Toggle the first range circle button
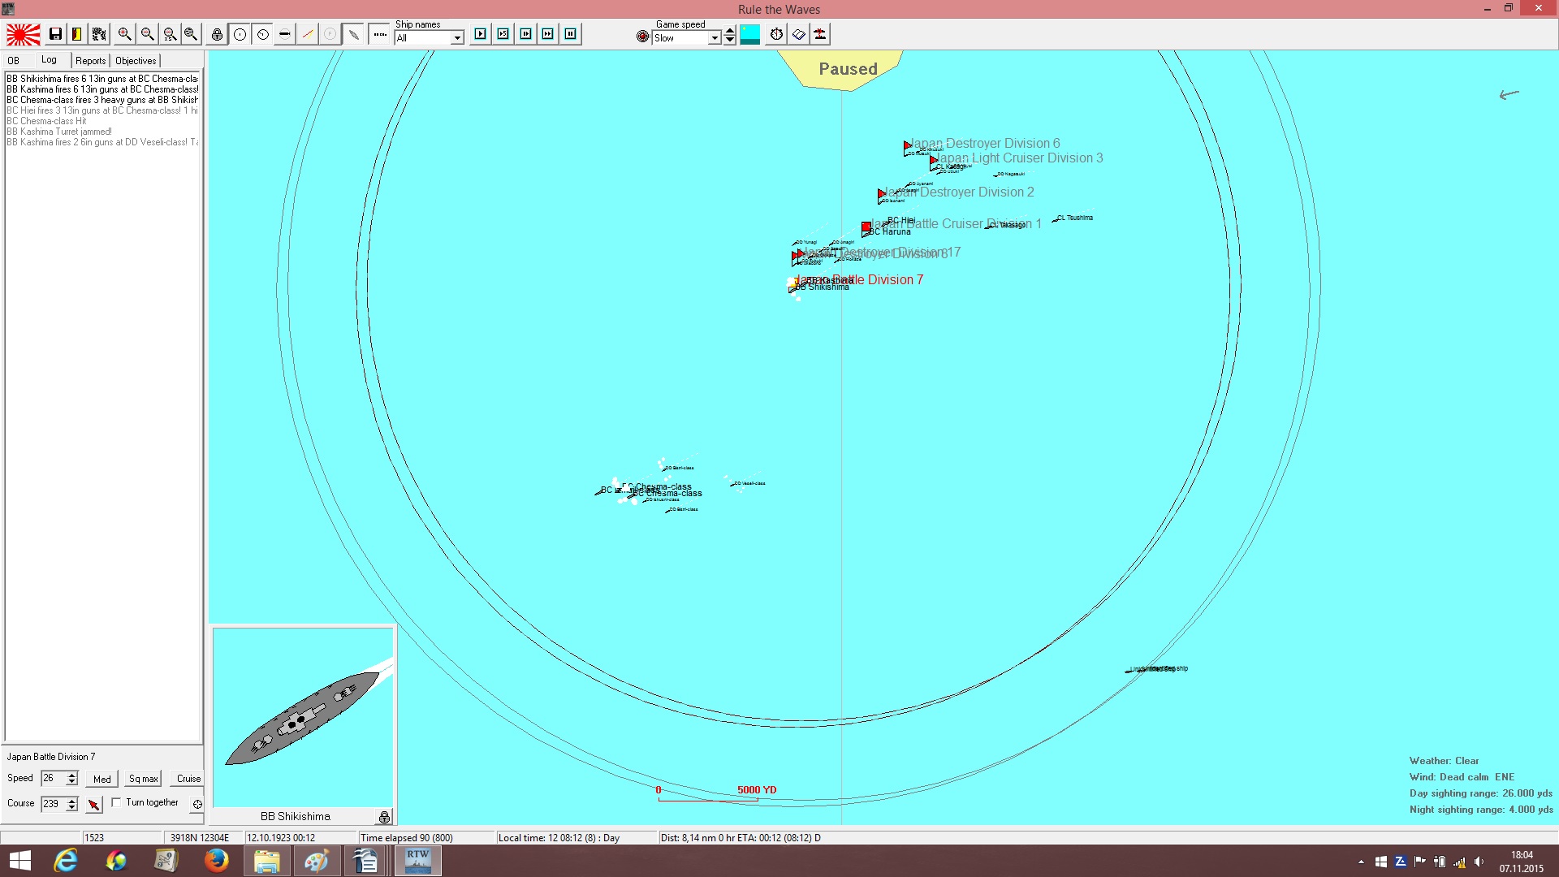Screen dimensions: 1559x877 point(240,34)
